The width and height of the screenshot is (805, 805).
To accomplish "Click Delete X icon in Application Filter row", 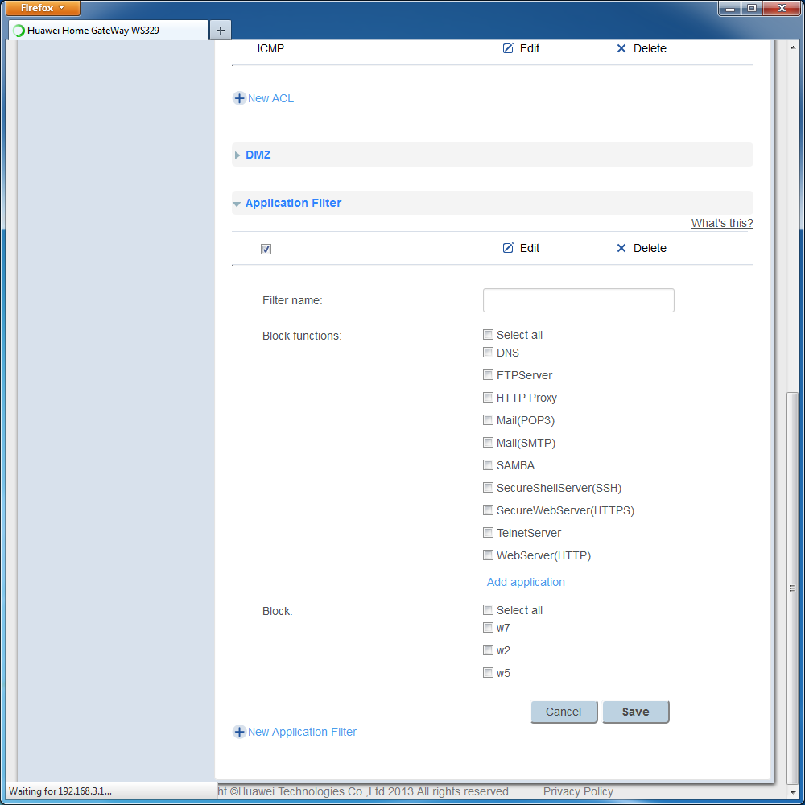I will click(x=621, y=248).
